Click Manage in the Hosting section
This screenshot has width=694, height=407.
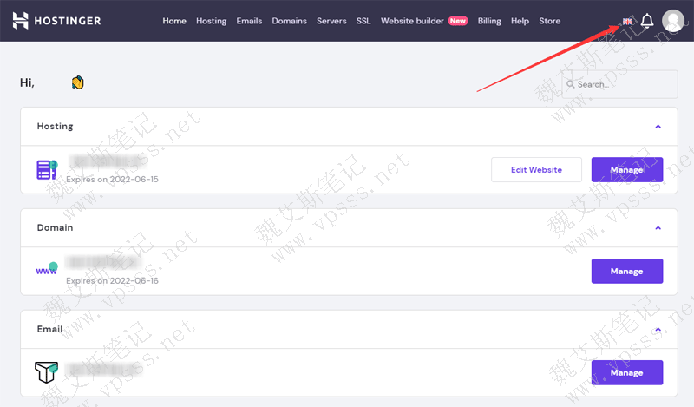click(626, 170)
